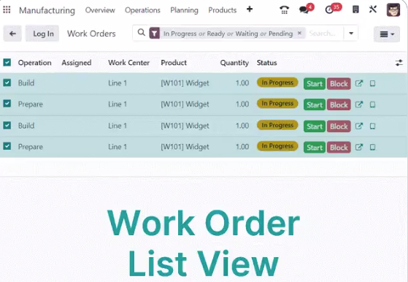The height and width of the screenshot is (282, 408).
Task: Click Block on first Build row
Action: (x=339, y=84)
